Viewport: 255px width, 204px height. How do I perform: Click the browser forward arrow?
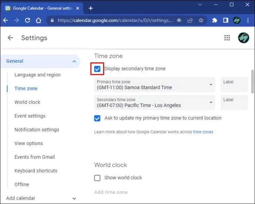click(16, 20)
